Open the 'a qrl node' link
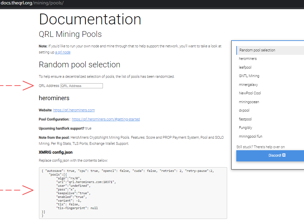This screenshot has height=224, width=304. pos(63,52)
